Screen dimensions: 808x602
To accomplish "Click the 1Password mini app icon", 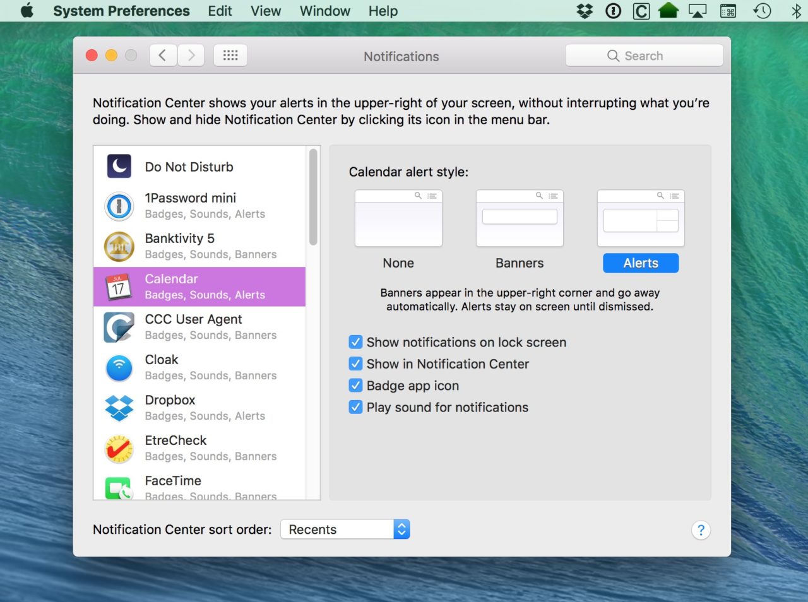I will 119,206.
